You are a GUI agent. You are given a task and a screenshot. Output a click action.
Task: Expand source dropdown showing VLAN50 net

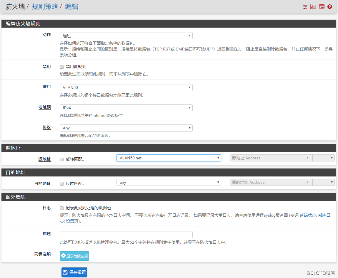[x=169, y=158]
